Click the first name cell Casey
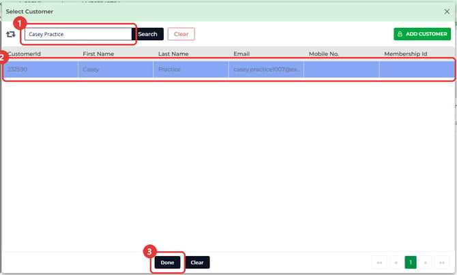 115,69
